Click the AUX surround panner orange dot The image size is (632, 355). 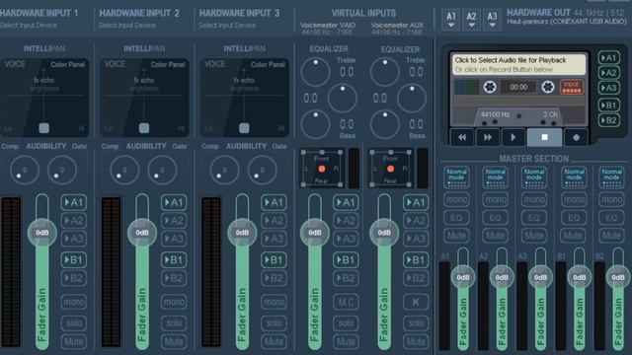391,169
